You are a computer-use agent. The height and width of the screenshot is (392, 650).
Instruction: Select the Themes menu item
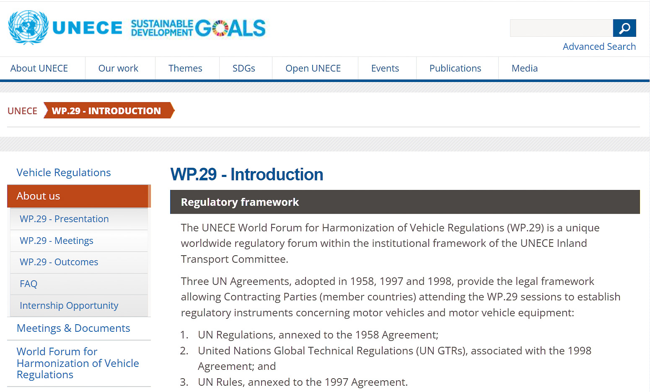tap(185, 68)
